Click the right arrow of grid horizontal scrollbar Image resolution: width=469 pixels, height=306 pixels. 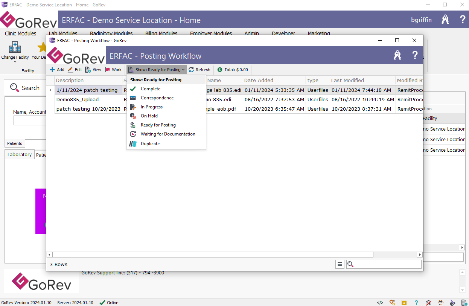[420, 255]
